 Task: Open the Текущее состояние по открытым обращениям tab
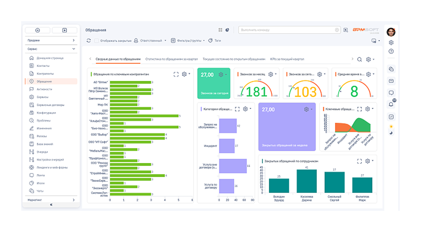tap(234, 59)
